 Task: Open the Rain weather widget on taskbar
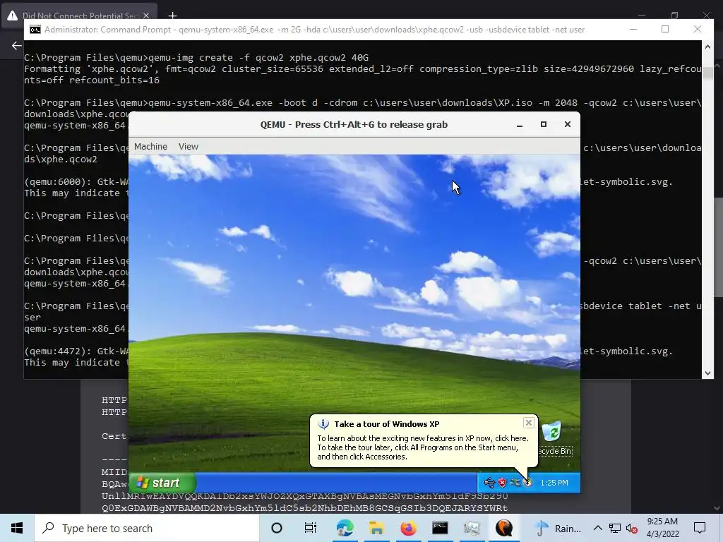tap(558, 528)
